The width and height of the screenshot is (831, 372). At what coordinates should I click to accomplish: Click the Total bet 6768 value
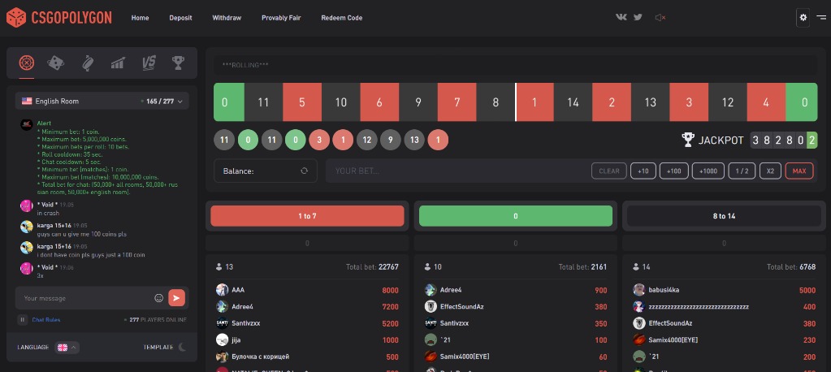[x=807, y=267]
